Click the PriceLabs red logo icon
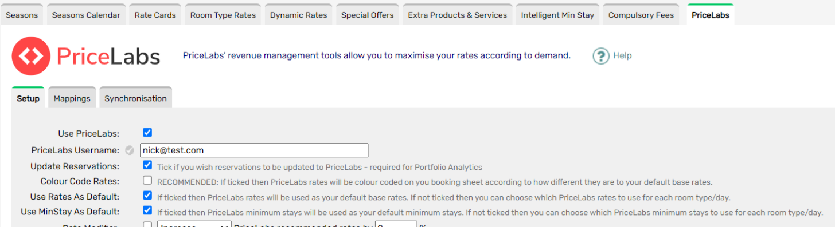 (31, 55)
